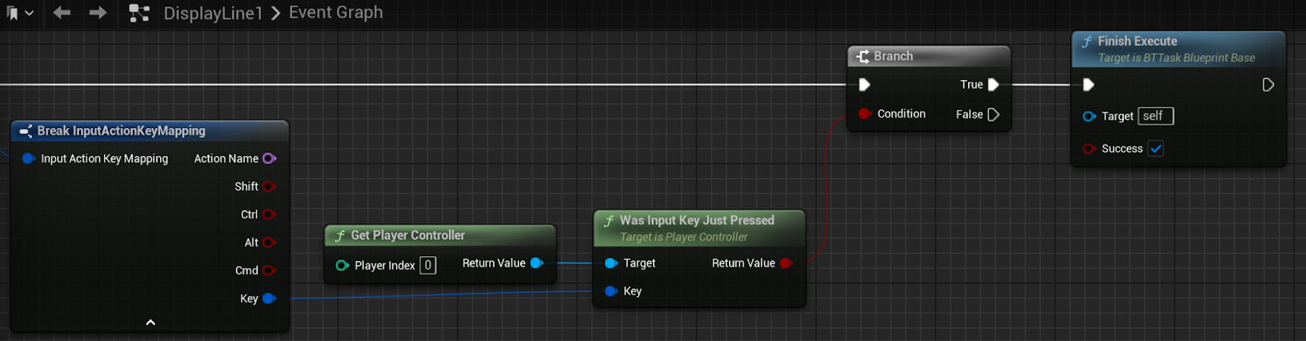Viewport: 1306px width, 341px height.
Task: Open the bookmarks dropdown in breadcrumb bar
Action: [x=20, y=13]
